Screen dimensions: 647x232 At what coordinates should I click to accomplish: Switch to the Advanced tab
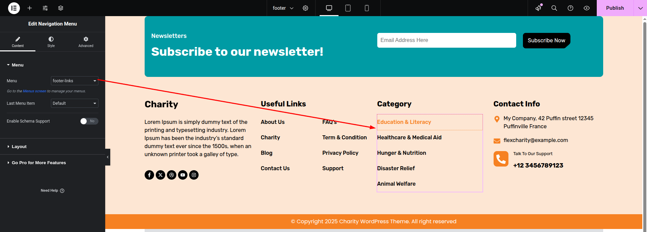(x=86, y=42)
